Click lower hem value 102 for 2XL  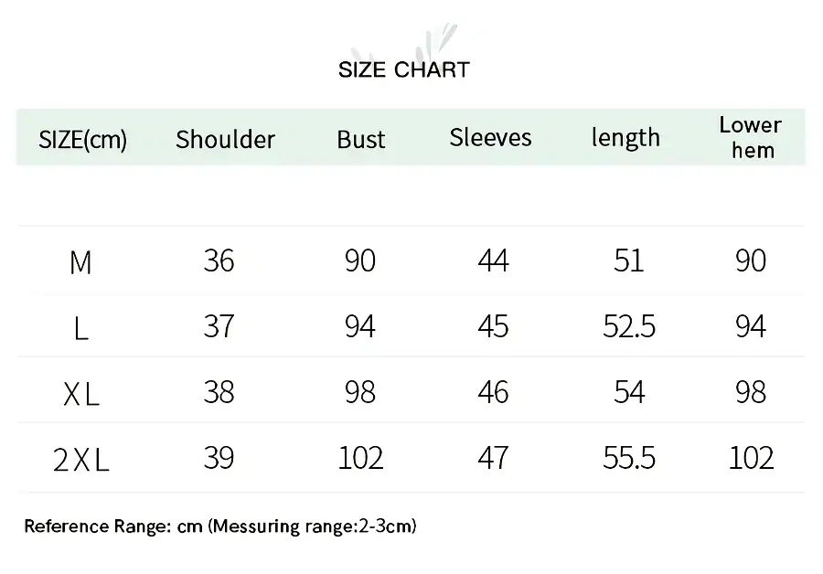pyautogui.click(x=751, y=458)
